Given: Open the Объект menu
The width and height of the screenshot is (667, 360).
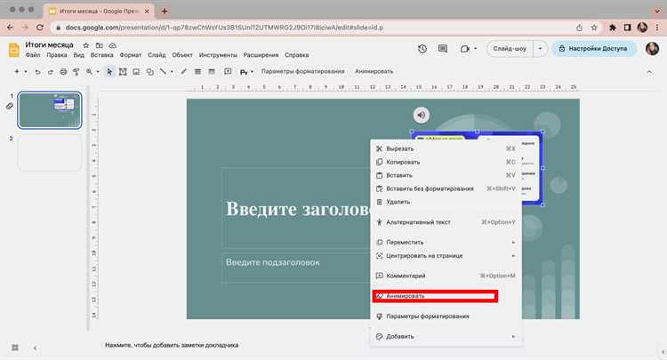Looking at the screenshot, I should [182, 55].
